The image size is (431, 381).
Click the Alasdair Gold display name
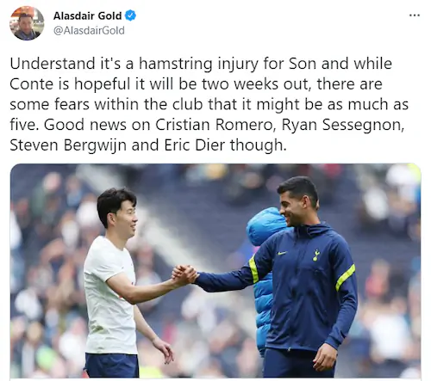click(87, 15)
